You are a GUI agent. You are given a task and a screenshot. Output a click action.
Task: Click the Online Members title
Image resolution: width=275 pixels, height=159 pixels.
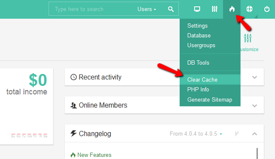pos(103,105)
